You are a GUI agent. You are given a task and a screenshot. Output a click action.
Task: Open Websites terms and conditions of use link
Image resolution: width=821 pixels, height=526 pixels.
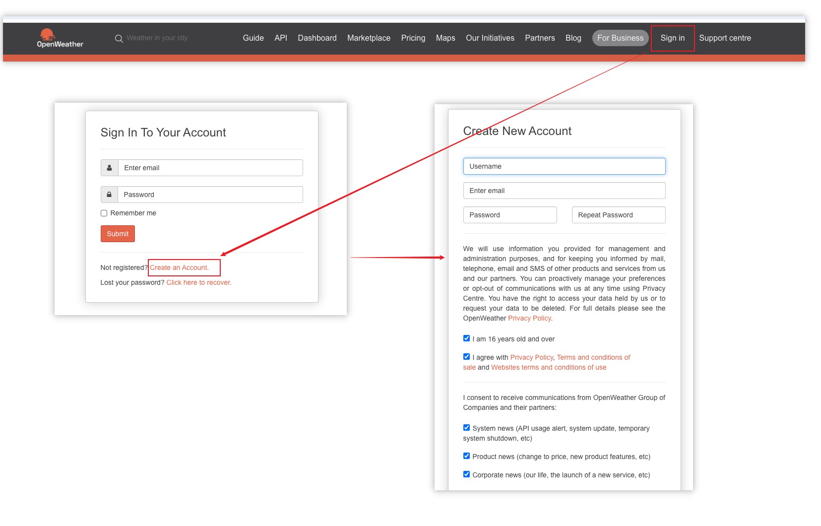point(549,367)
